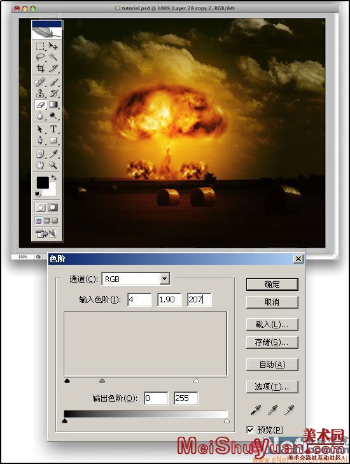The width and height of the screenshot is (350, 464).
Task: Pick the white point eyedropper in Levels
Action: pos(289,410)
